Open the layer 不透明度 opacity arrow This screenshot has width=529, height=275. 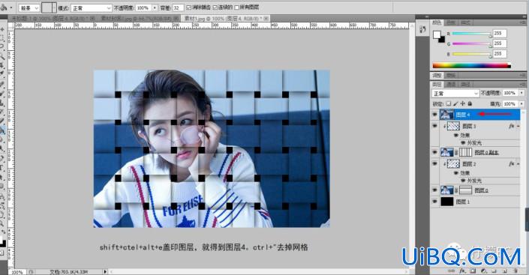coord(521,93)
